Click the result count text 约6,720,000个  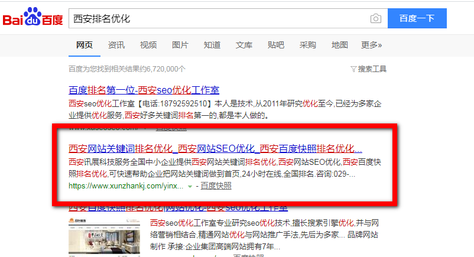click(127, 69)
